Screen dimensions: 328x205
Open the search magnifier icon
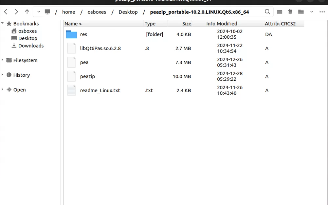click(x=267, y=12)
